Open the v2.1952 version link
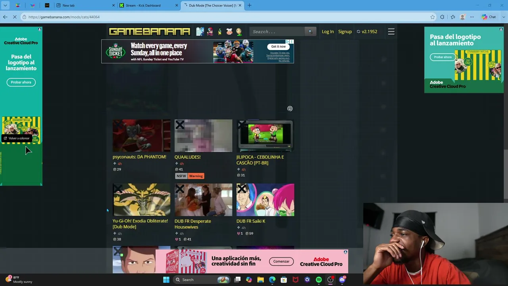Image resolution: width=508 pixels, height=286 pixels. pos(367,32)
